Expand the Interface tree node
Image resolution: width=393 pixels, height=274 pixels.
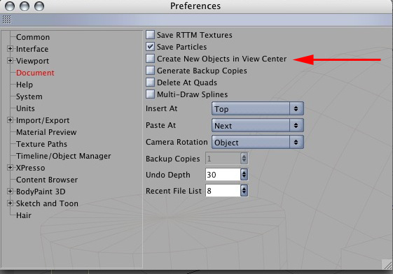(x=10, y=49)
